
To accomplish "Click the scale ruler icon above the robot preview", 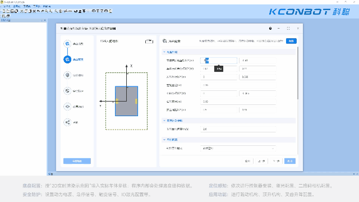I will (x=149, y=41).
